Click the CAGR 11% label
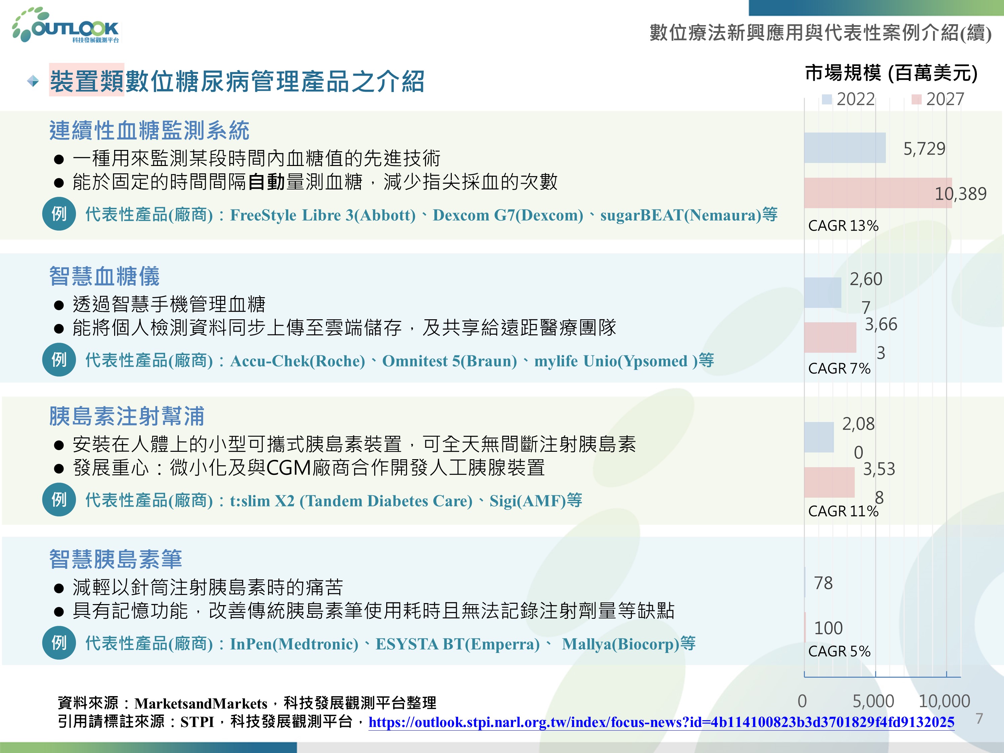Image resolution: width=1004 pixels, height=753 pixels. (x=843, y=511)
